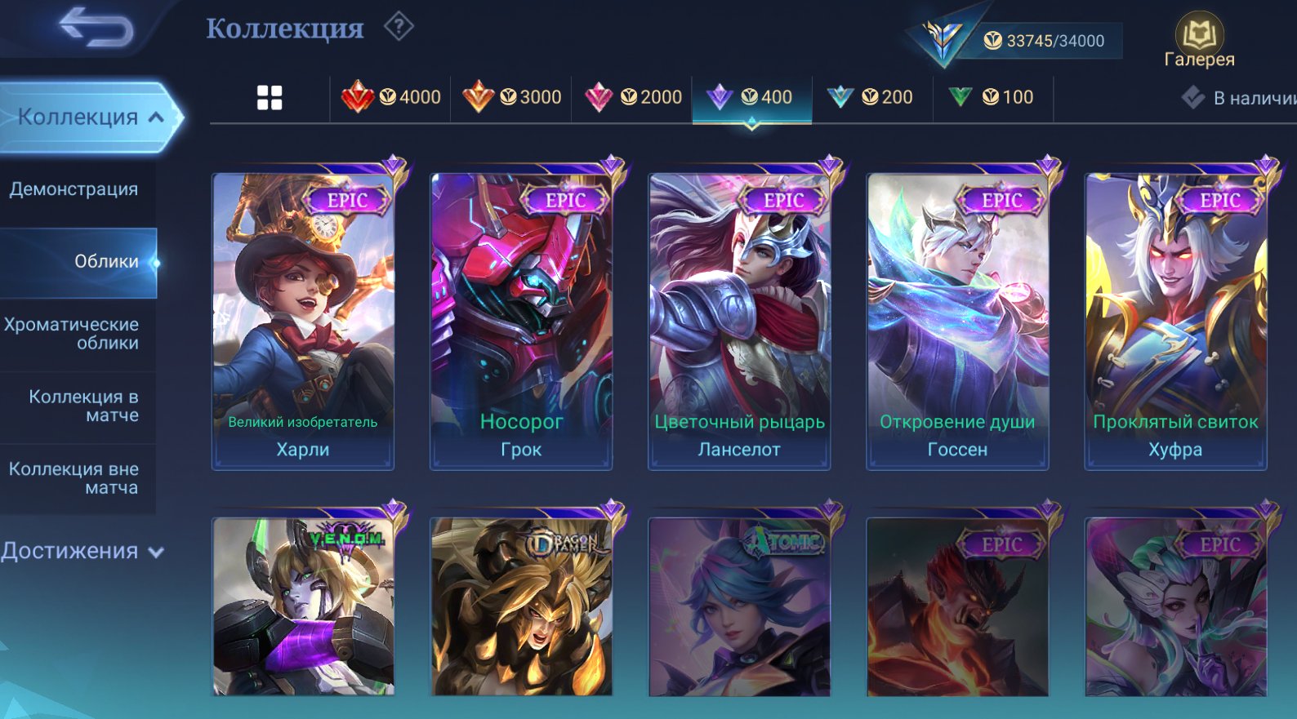Open the help question mark icon
The height and width of the screenshot is (719, 1297).
[399, 27]
